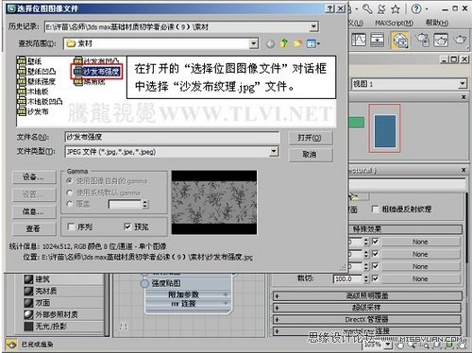This screenshot has width=472, height=353.
Task: Click the status bar render icon
Action: [x=11, y=345]
